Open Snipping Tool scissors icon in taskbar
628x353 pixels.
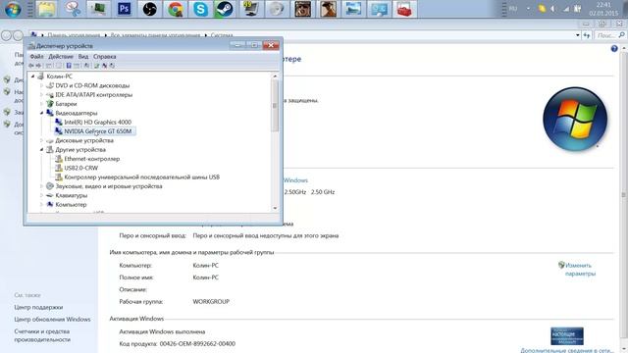(73, 9)
